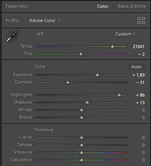151x166 pixels.
Task: Click the Vibrance slider handle
Action: click(81, 153)
